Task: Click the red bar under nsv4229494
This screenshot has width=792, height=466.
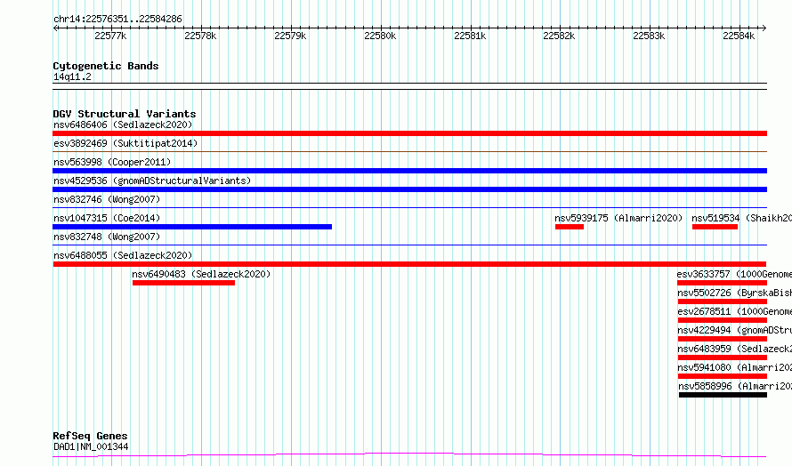Action: (723, 339)
